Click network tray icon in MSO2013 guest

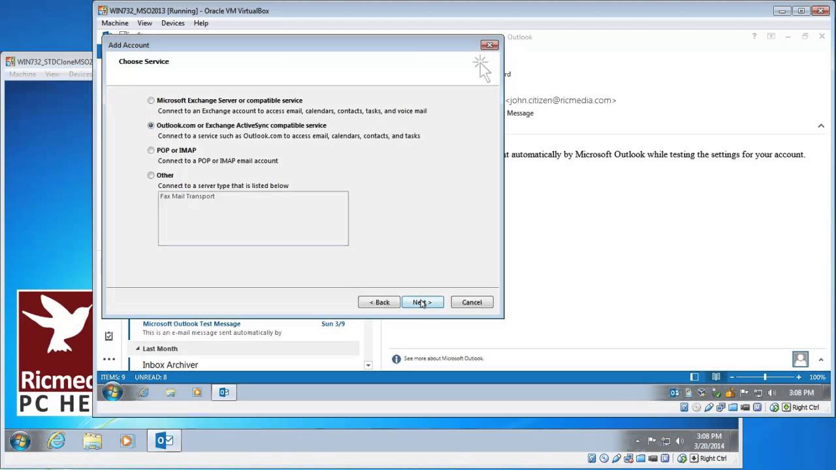click(758, 393)
